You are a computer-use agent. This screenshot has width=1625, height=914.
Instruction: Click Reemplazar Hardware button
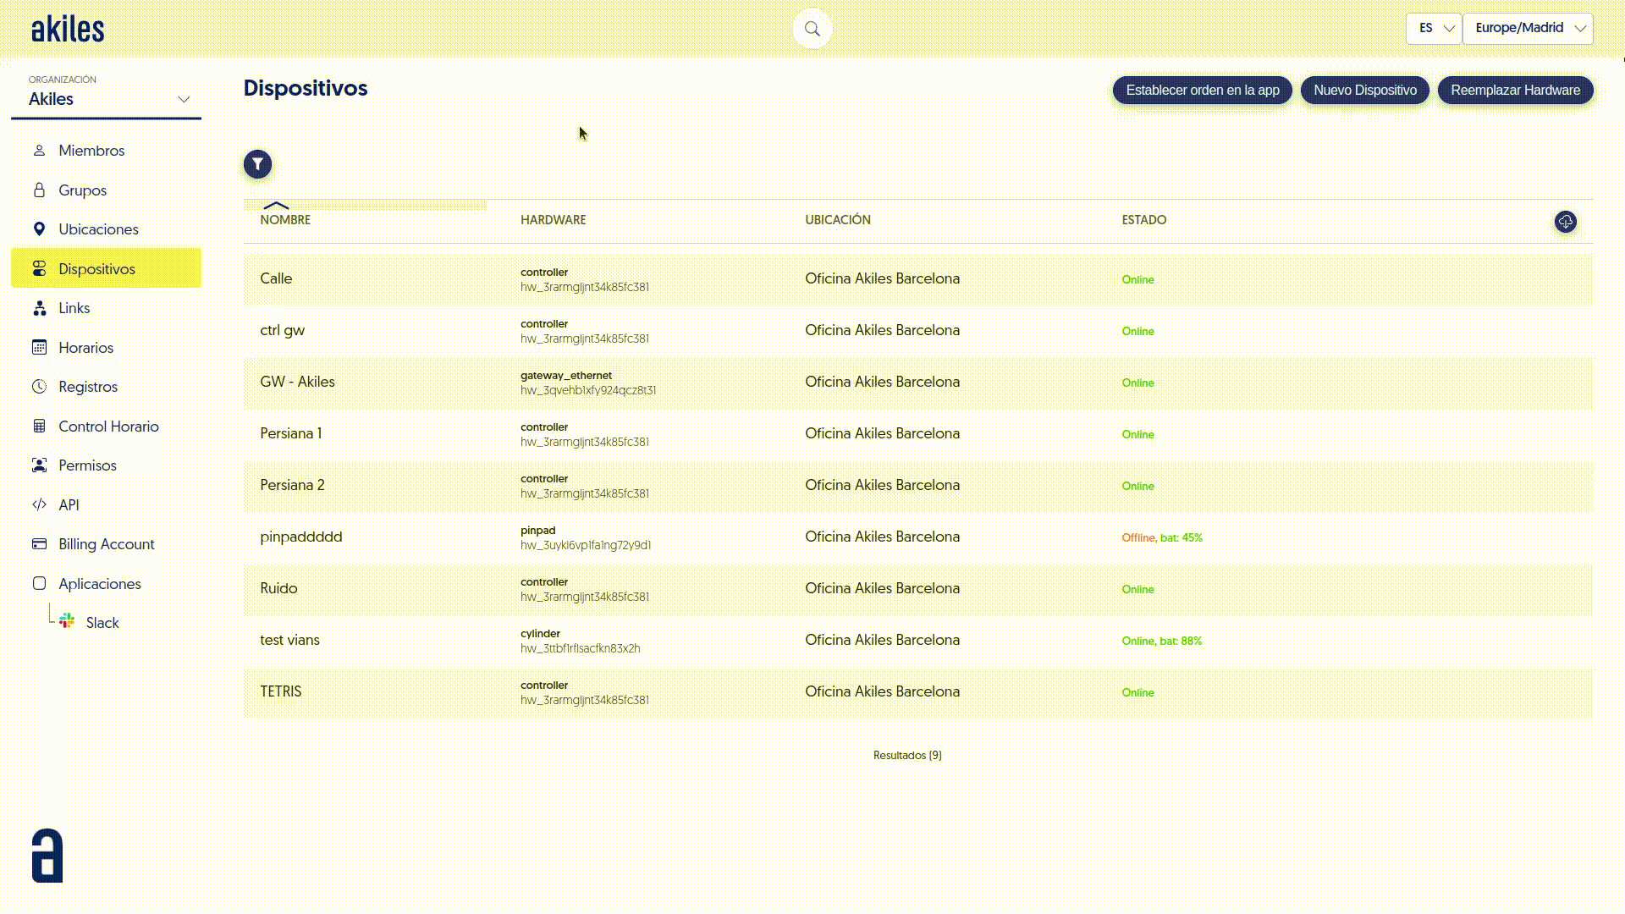[x=1514, y=91]
